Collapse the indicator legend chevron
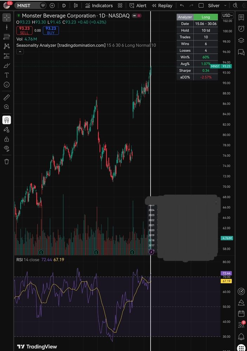This screenshot has width=247, height=351. pos(20,52)
